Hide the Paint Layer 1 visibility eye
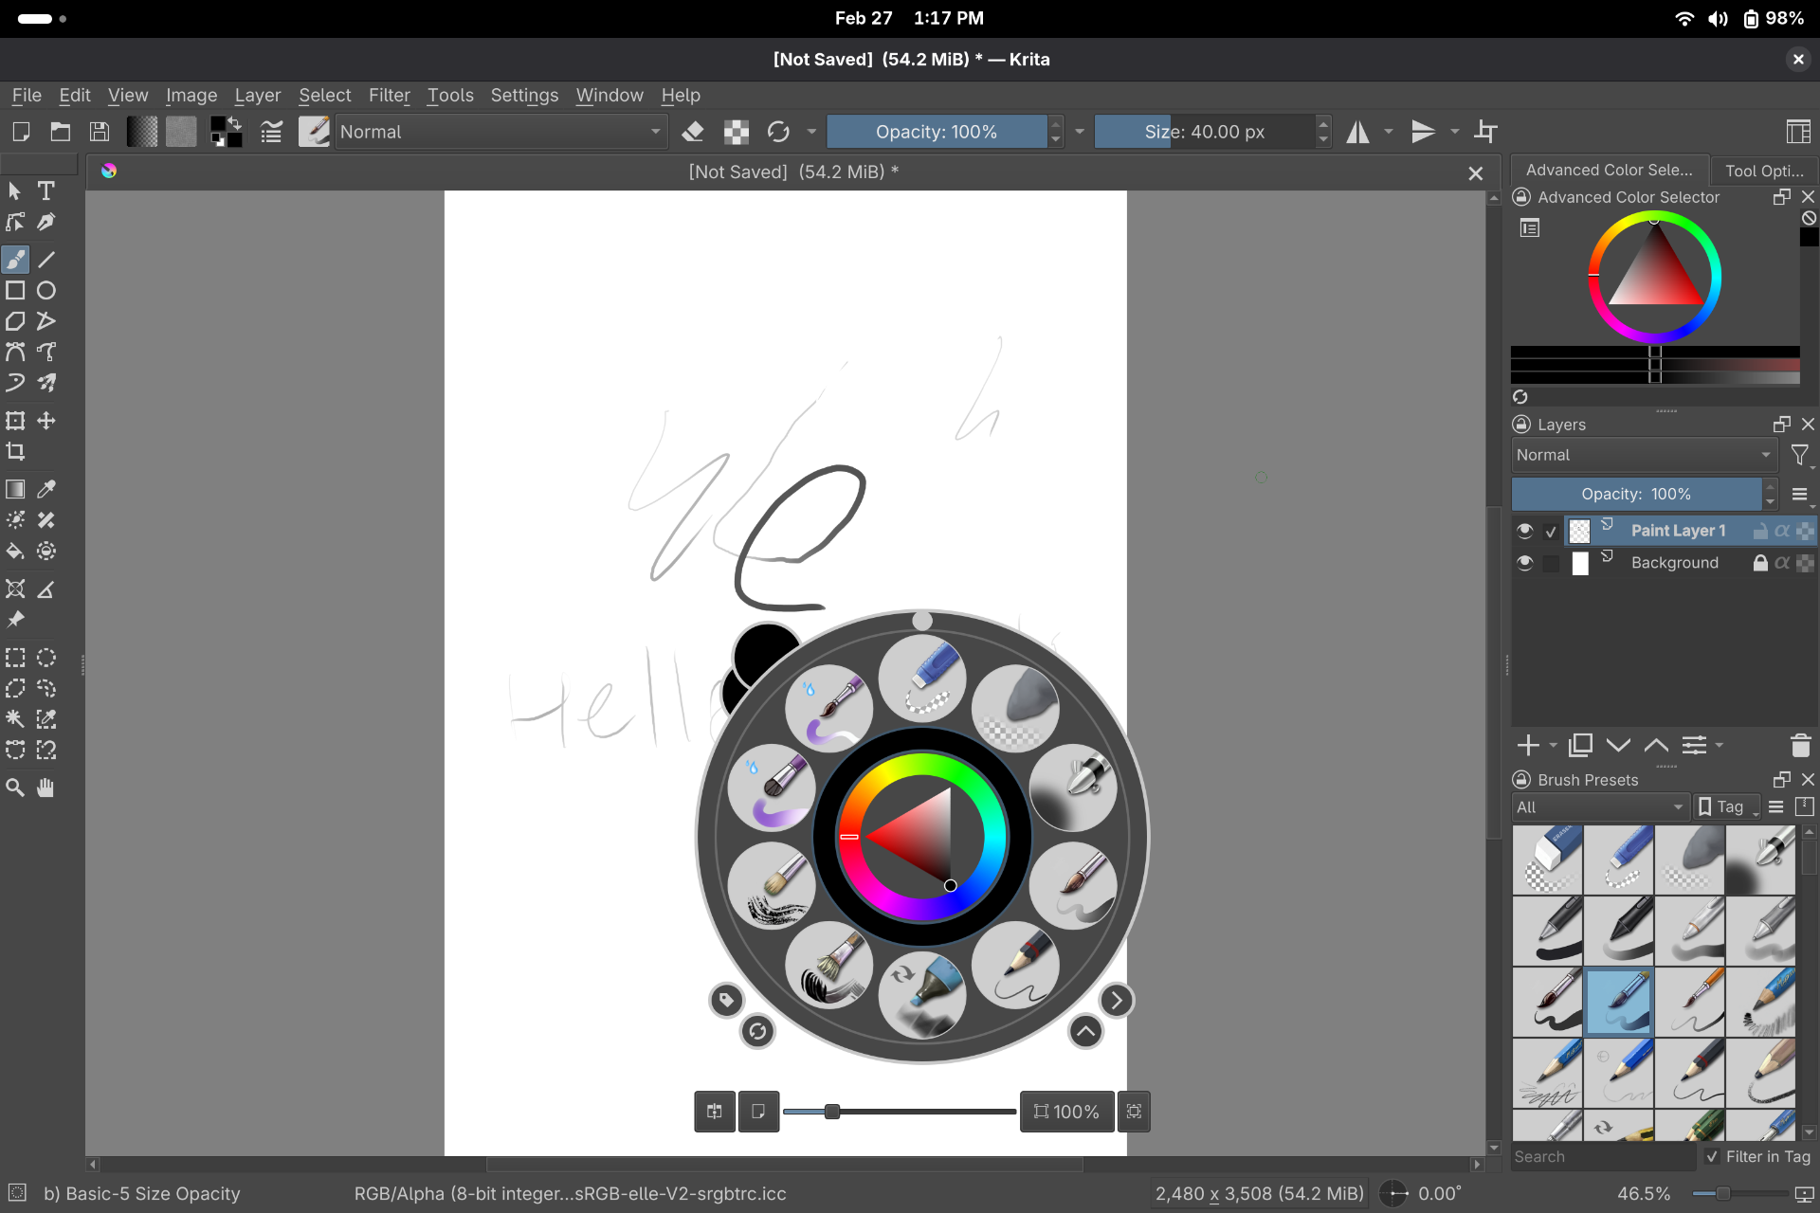 1524,531
